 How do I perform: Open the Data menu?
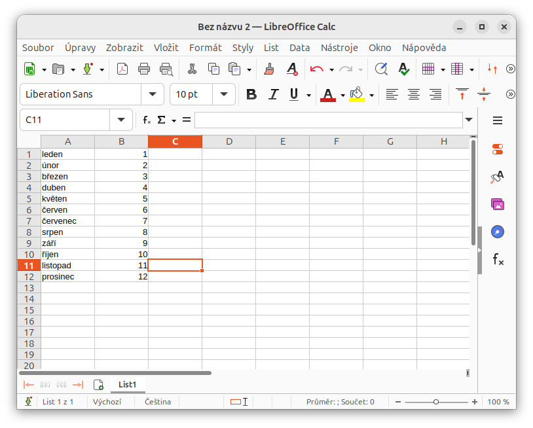pyautogui.click(x=299, y=47)
